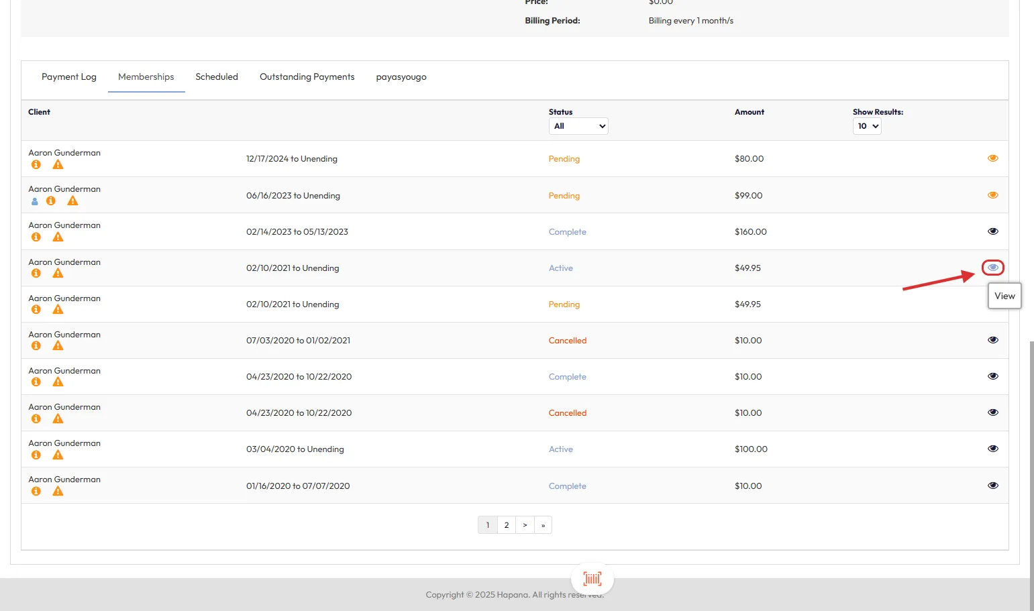The height and width of the screenshot is (611, 1034).
Task: Click highlighted view icon for active $49.95 membership
Action: pyautogui.click(x=992, y=268)
